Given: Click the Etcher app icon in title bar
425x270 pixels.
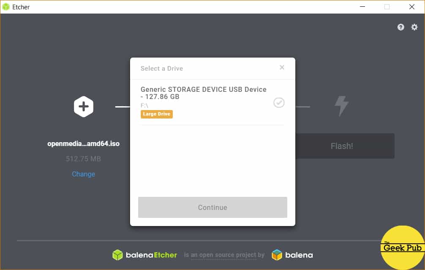Looking at the screenshot, I should tap(5, 7).
